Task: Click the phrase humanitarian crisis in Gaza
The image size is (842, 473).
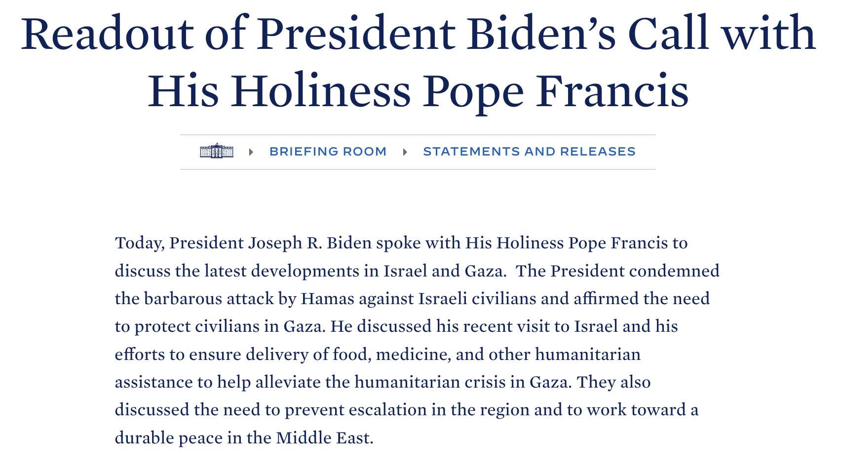Action: click(x=461, y=383)
